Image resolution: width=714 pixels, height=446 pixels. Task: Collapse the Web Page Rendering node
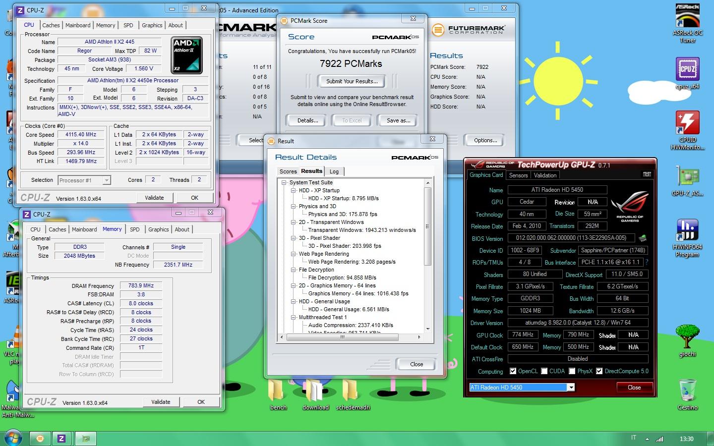coord(294,254)
